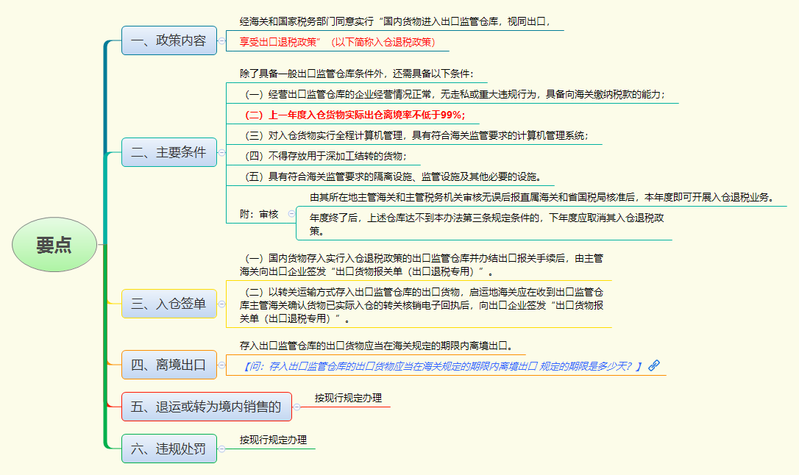Select text 存入出口监管仓库的出口货物应当在海关规定

(377, 346)
